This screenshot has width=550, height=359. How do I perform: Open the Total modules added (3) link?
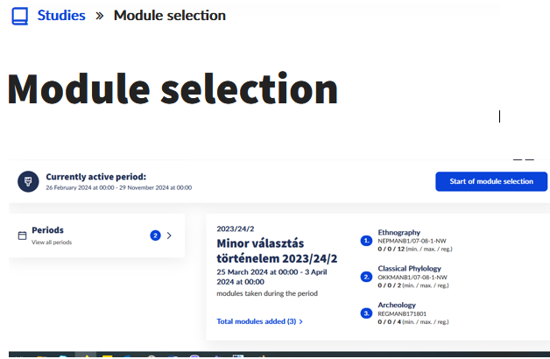[256, 321]
